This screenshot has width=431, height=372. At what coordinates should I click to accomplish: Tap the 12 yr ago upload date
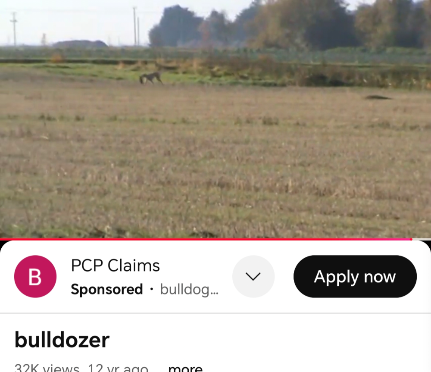(118, 368)
